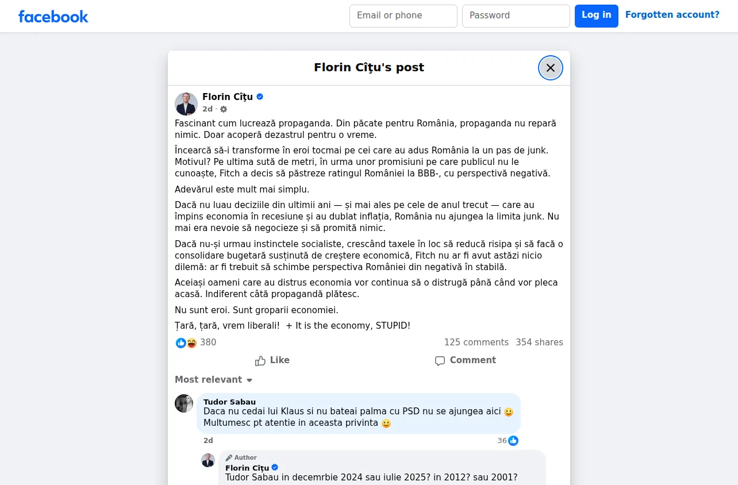Screen dimensions: 738x485
Task: Focus the Email or phone field
Action: click(403, 16)
